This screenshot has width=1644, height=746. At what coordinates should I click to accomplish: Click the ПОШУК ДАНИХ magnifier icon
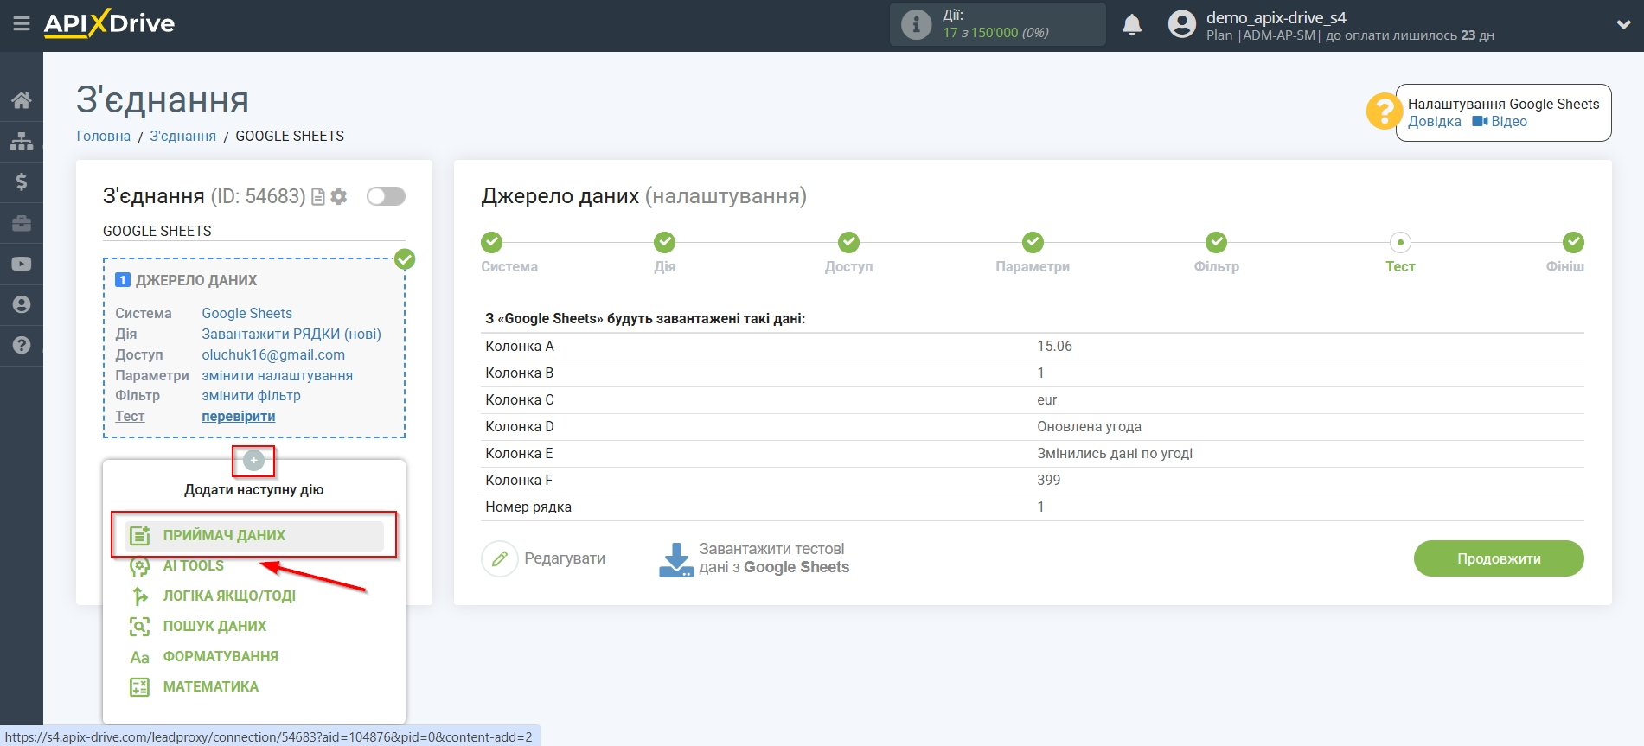[x=139, y=627]
